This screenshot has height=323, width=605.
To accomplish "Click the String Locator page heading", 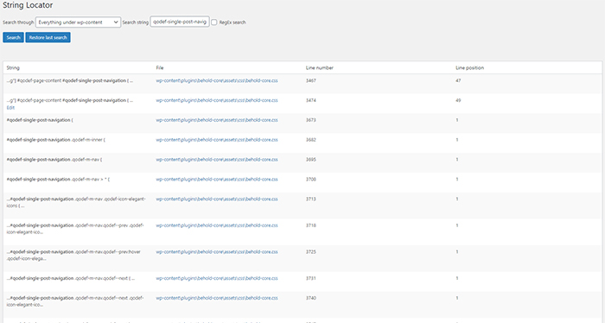I will pyautogui.click(x=28, y=5).
